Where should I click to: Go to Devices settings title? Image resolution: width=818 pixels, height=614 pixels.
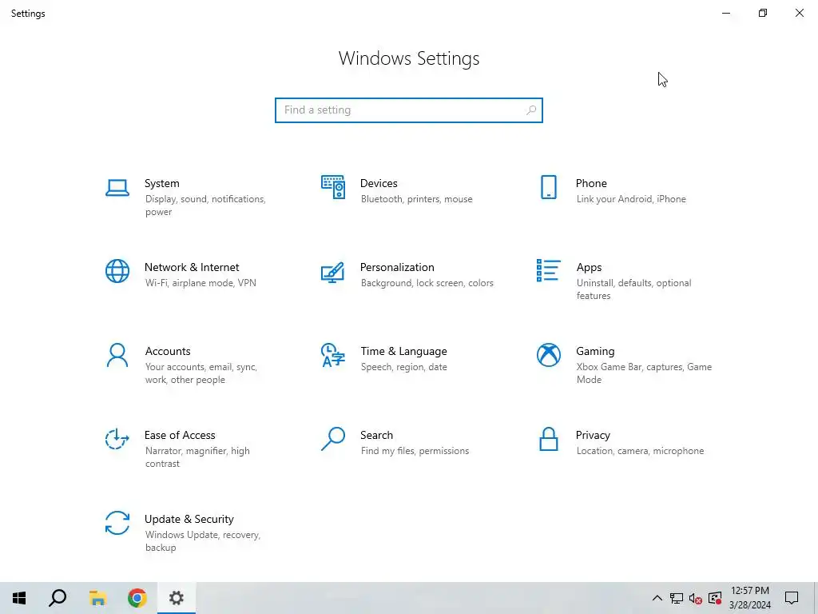(379, 183)
